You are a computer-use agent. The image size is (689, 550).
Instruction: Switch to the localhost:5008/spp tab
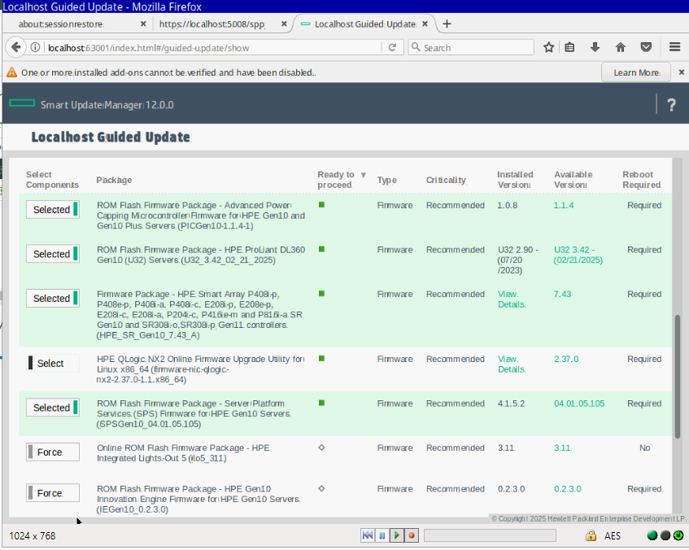[211, 24]
